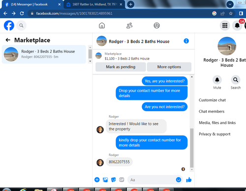
Task: Select the Rodger 3 Beds 2 Baths conversation
Action: pos(44,54)
